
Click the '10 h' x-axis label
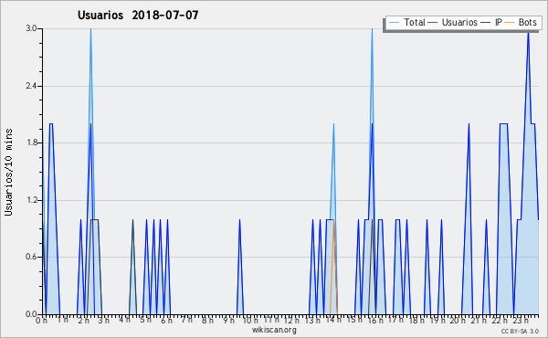(250, 321)
